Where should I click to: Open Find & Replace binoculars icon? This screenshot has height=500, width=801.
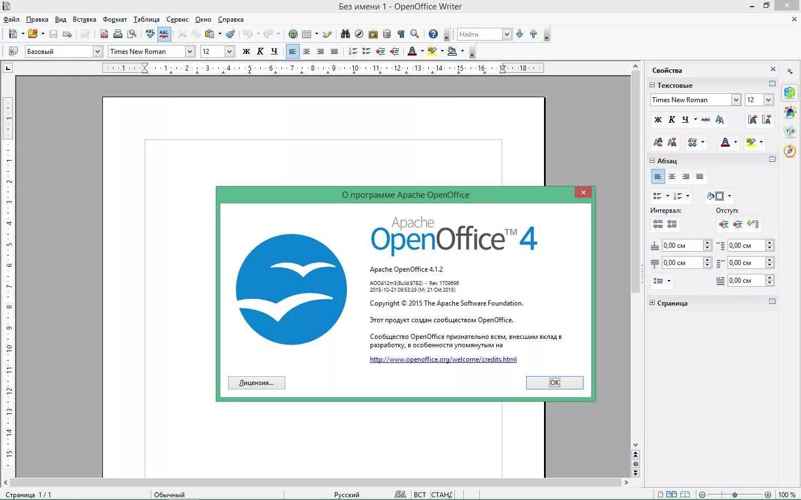point(345,34)
